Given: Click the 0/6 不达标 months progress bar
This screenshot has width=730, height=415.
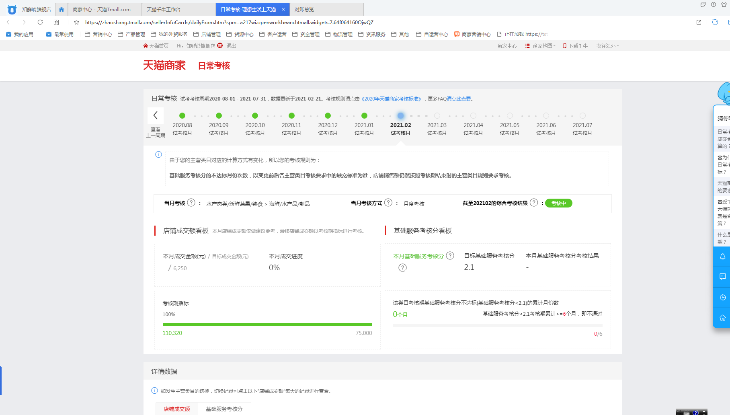Looking at the screenshot, I should pyautogui.click(x=498, y=325).
